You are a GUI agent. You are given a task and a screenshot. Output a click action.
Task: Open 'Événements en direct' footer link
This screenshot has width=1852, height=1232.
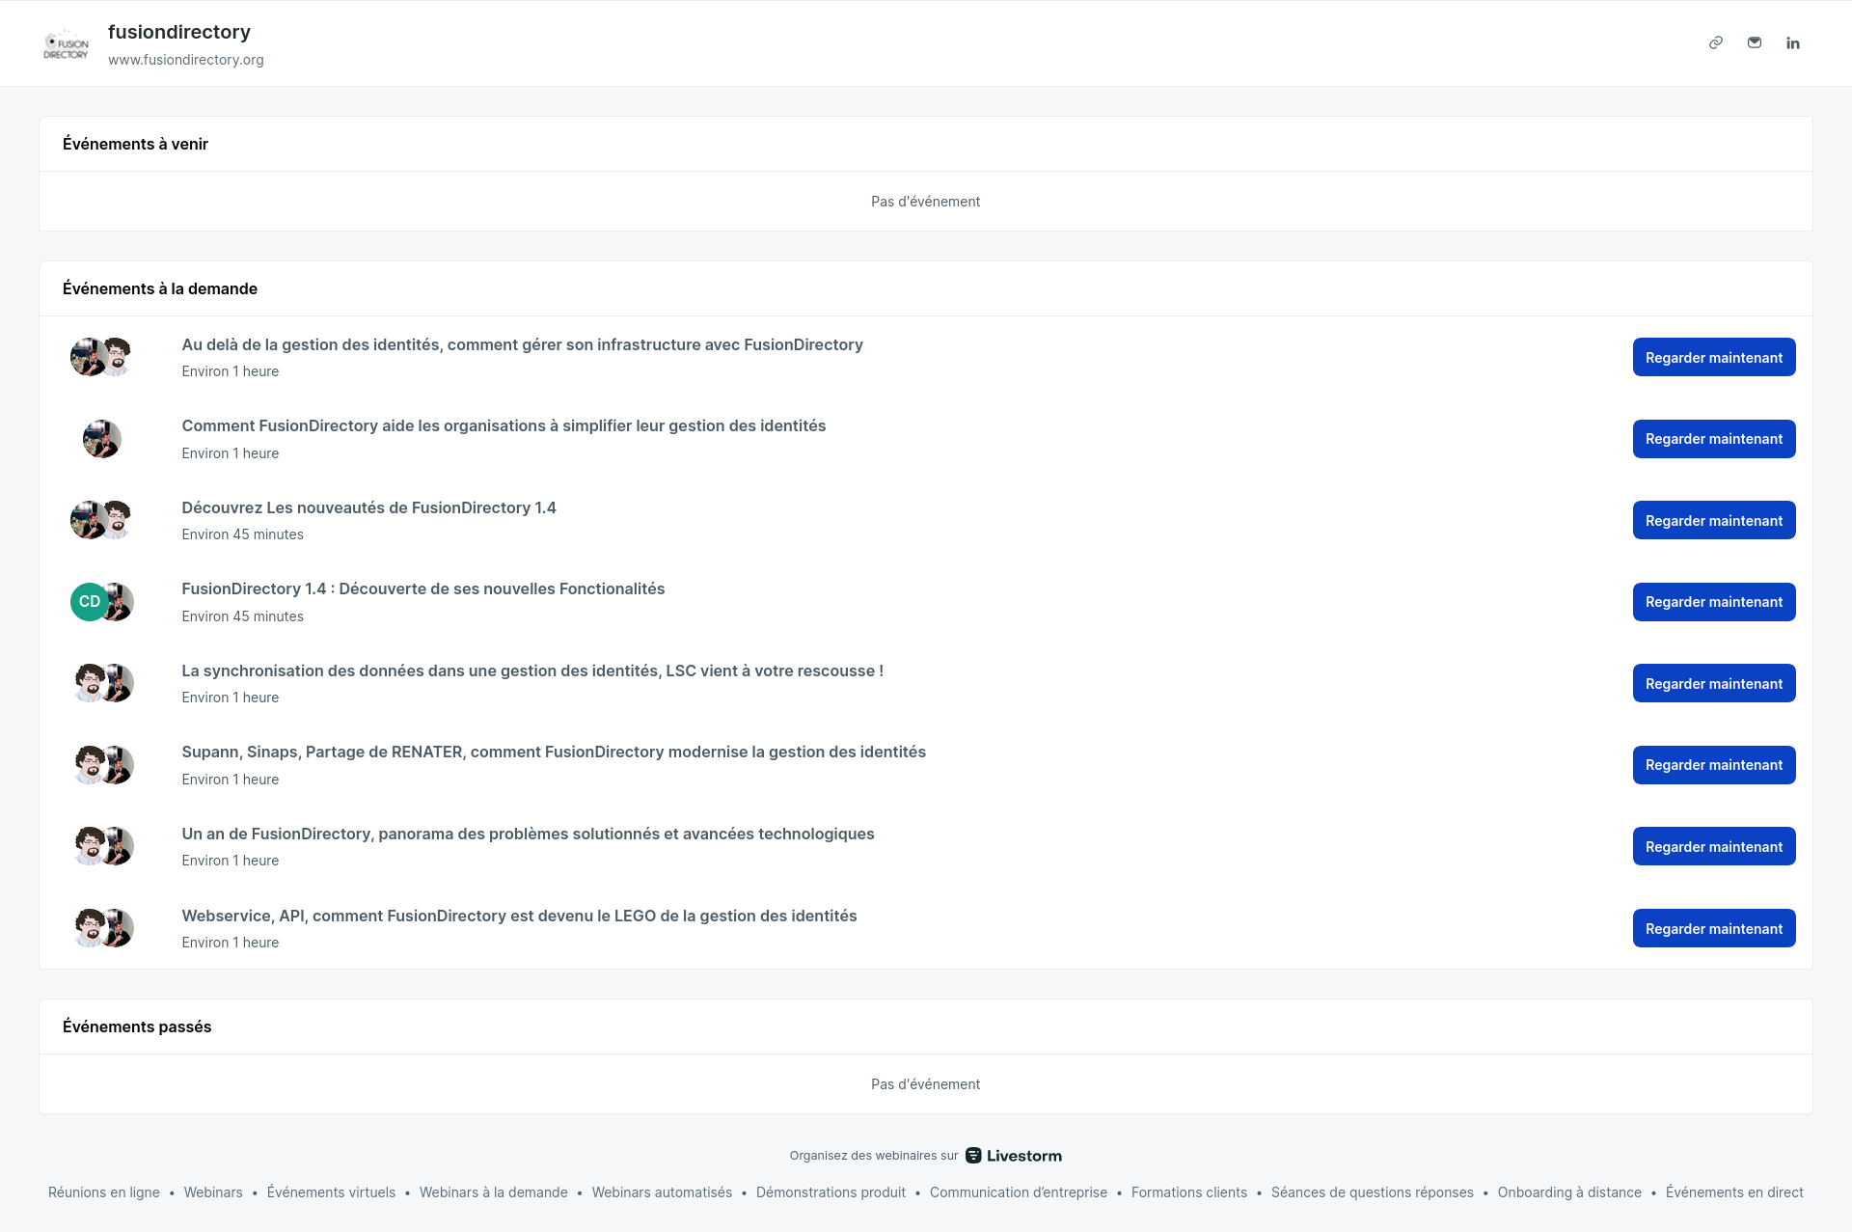(x=1734, y=1192)
